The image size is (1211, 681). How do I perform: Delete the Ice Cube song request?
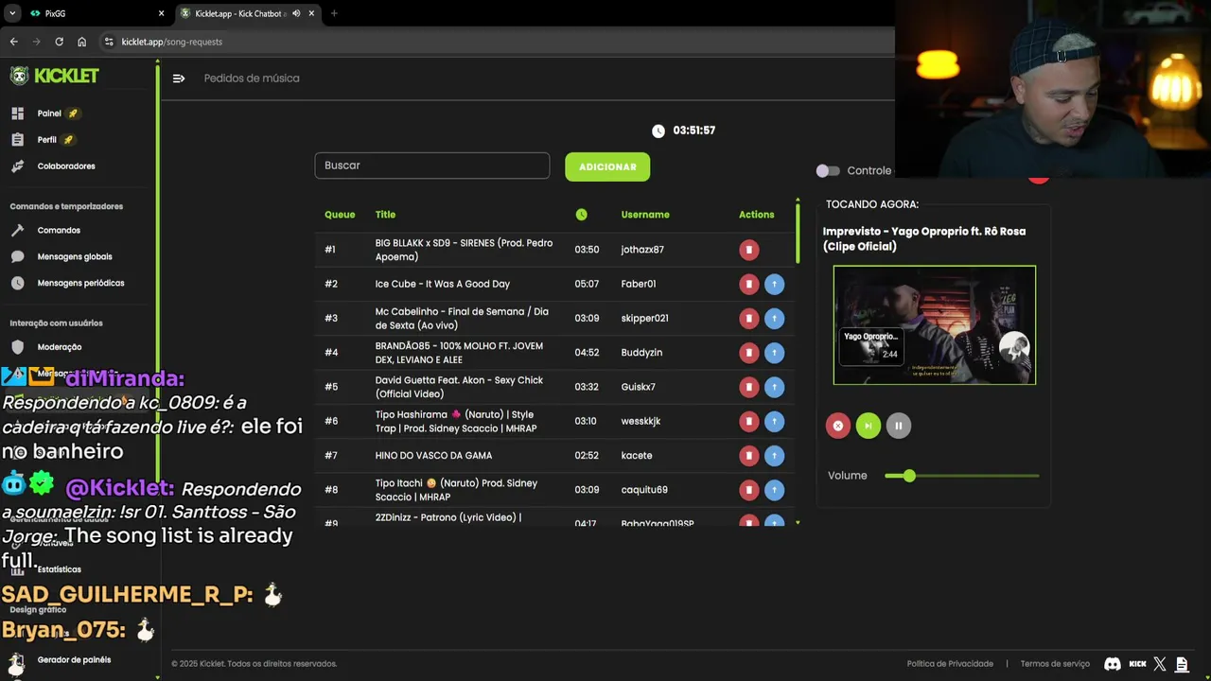coord(748,284)
